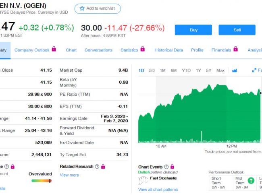This screenshot has width=262, height=196.
Task: Click the star icon in Add to watchlist
Action: (82, 8)
